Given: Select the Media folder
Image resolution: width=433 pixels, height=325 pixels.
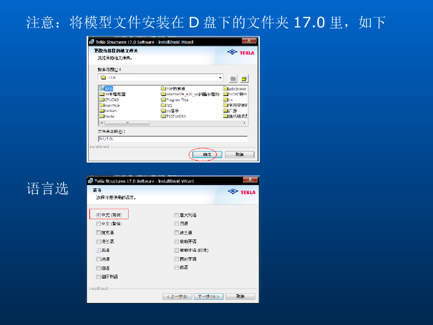Looking at the screenshot, I should click(x=107, y=116).
